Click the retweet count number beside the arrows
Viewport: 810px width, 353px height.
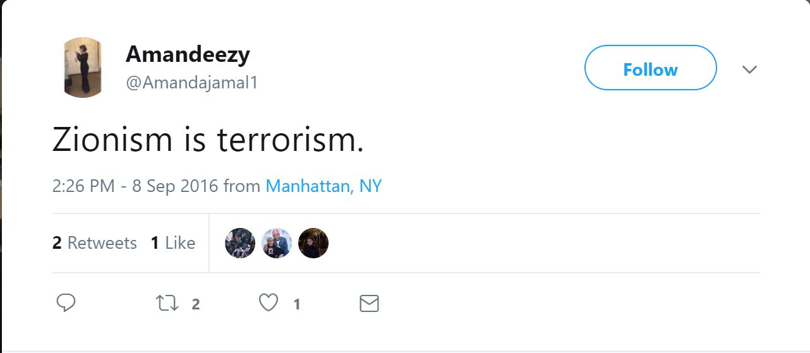click(x=195, y=304)
